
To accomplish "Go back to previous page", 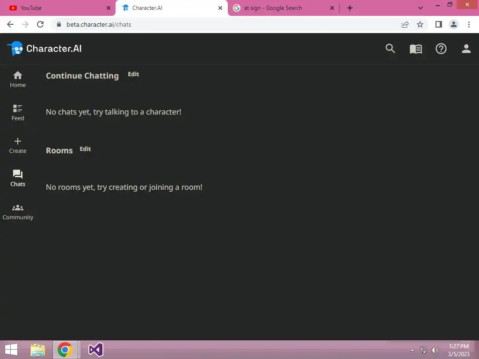I will (10, 24).
